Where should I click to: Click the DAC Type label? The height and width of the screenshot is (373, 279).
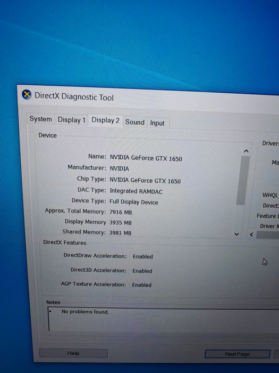pos(91,190)
